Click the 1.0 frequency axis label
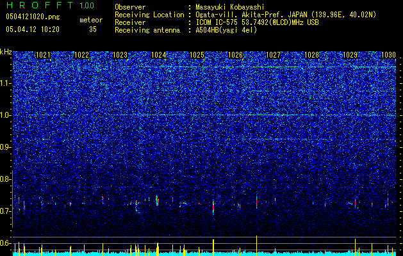Viewport: 403px width, 256px height. click(x=5, y=116)
